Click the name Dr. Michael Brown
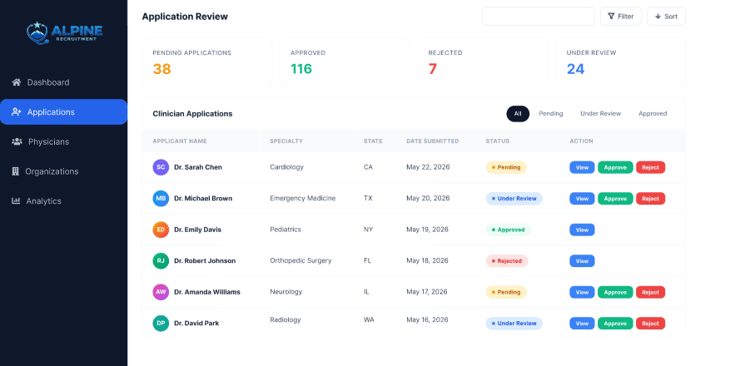 coord(203,198)
